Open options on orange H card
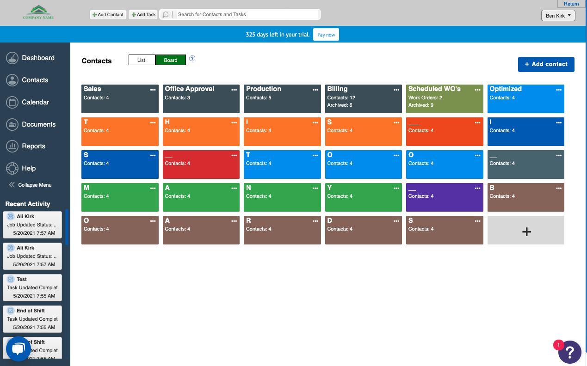 point(234,122)
